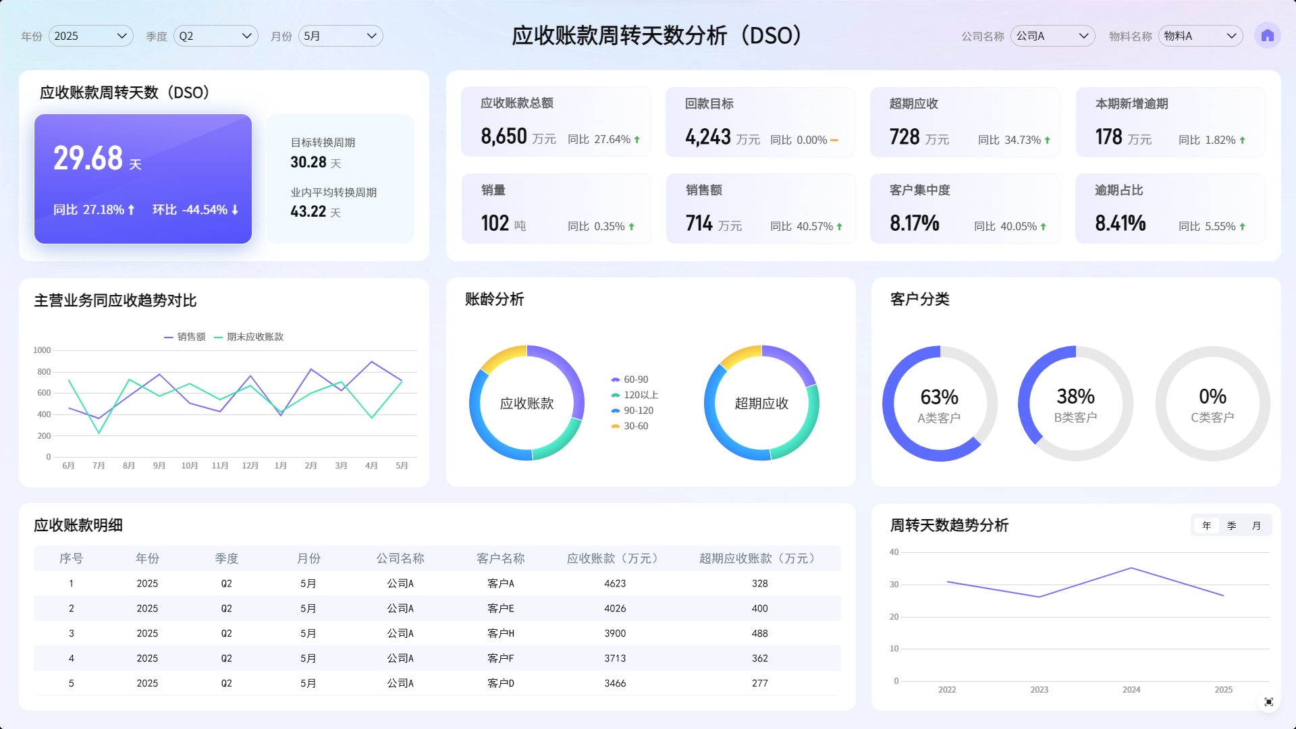Image resolution: width=1296 pixels, height=729 pixels.
Task: Click the 90-120 legend marker icon
Action: coord(615,411)
